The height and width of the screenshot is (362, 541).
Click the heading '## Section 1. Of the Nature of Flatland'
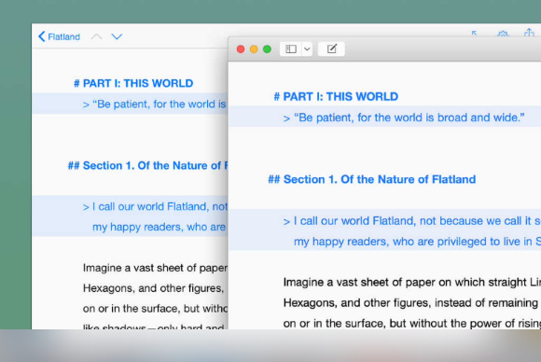pyautogui.click(x=372, y=179)
